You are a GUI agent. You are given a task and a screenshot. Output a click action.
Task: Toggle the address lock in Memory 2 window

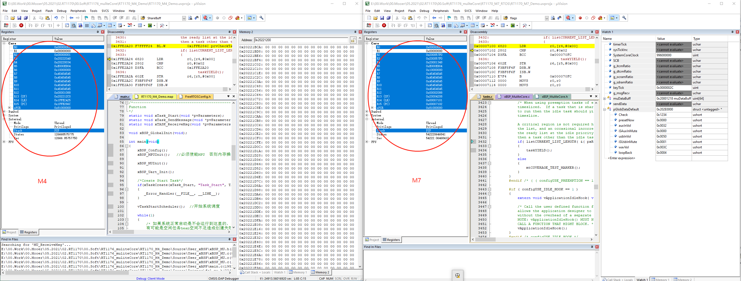click(x=353, y=40)
